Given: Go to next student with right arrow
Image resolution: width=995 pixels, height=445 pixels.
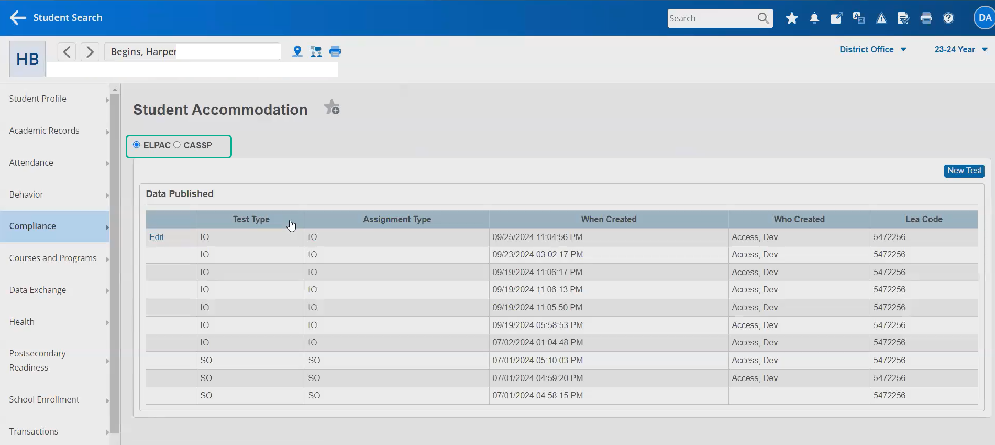Looking at the screenshot, I should [90, 52].
